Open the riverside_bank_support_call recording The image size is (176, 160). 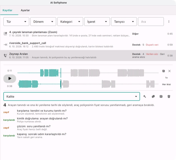tap(88, 45)
